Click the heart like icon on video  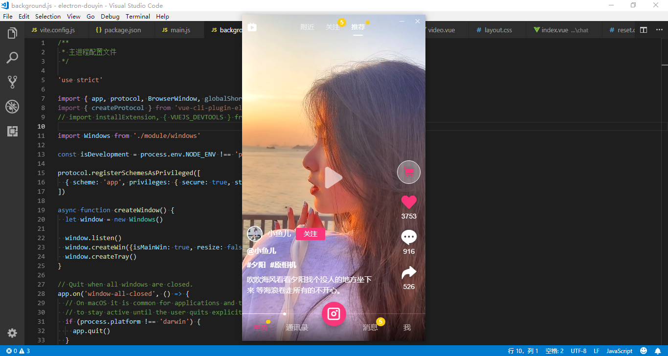409,202
